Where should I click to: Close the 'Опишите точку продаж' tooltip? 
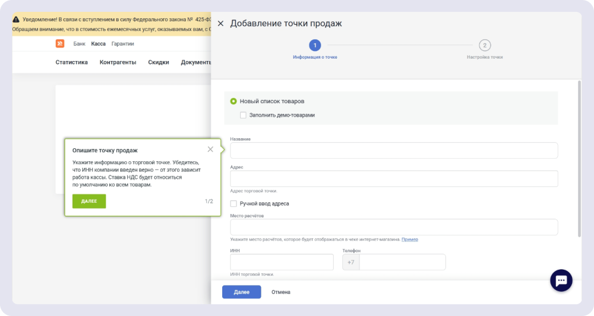[x=210, y=149]
